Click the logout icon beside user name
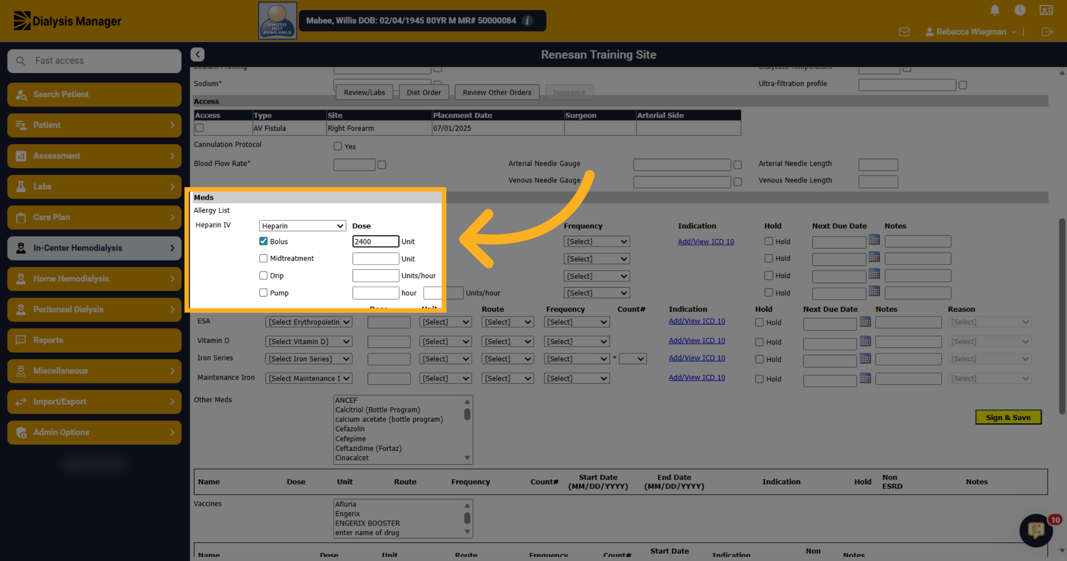1067x561 pixels. click(1047, 32)
